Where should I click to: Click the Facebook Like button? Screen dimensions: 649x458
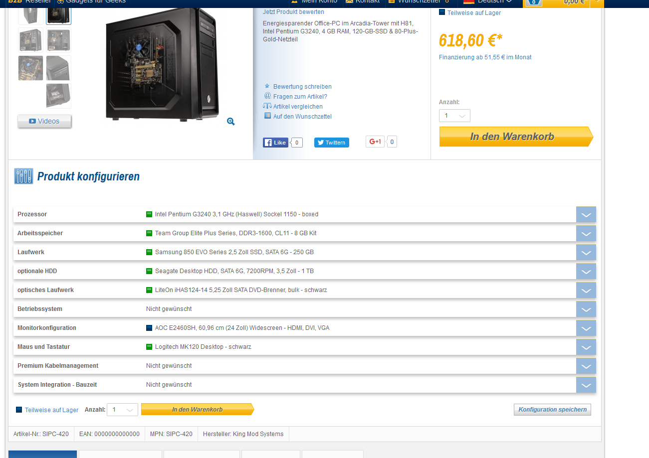(x=276, y=143)
